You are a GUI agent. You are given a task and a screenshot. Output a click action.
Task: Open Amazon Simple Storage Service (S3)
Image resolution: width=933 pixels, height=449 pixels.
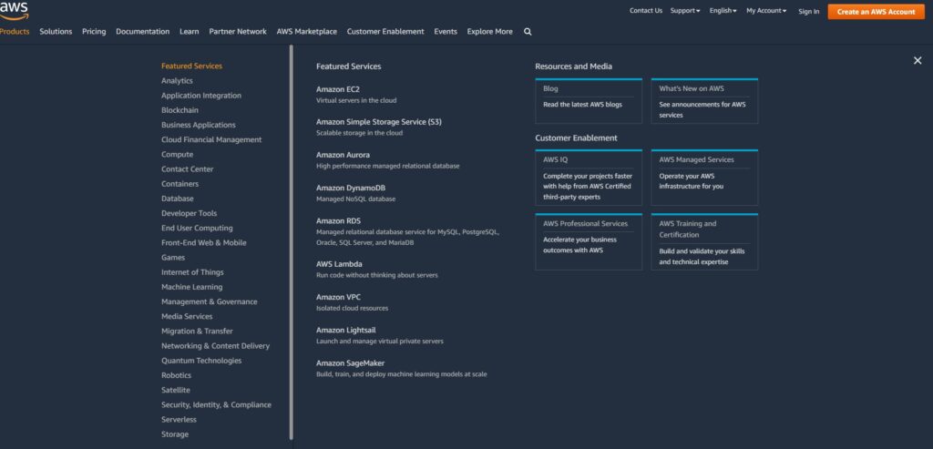(x=379, y=122)
